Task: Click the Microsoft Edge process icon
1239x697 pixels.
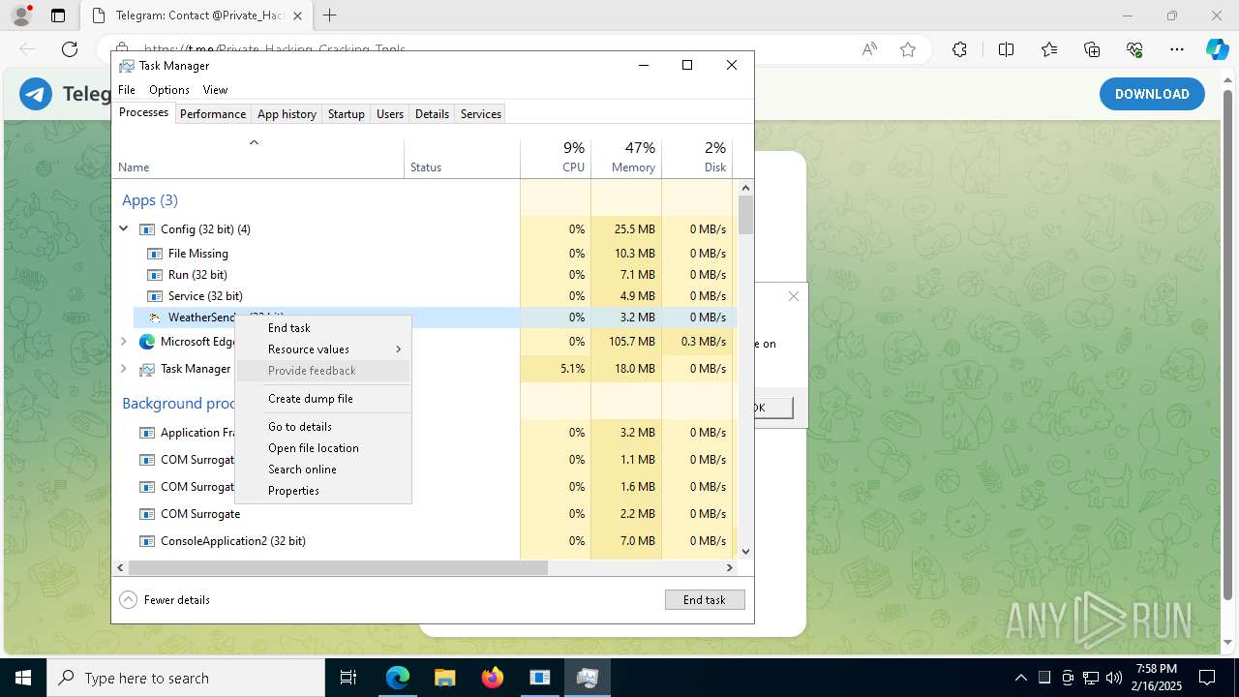Action: (147, 342)
